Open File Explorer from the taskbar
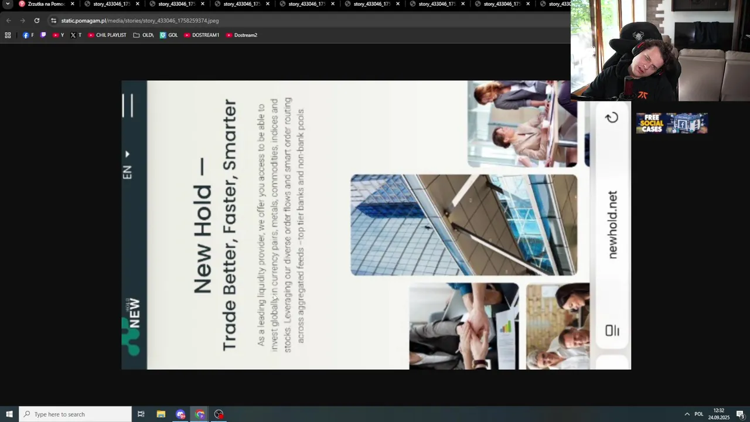Viewport: 750px width, 422px height. pos(161,414)
